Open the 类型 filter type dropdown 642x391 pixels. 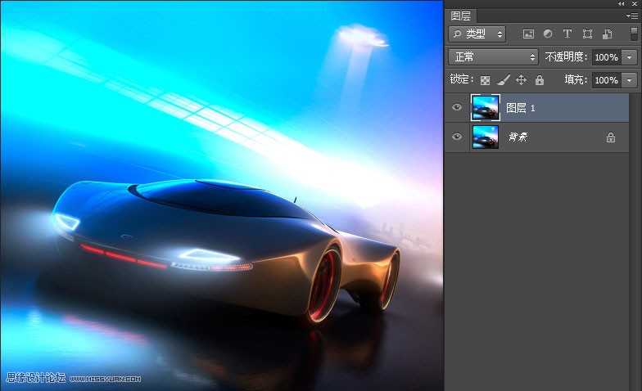click(477, 34)
